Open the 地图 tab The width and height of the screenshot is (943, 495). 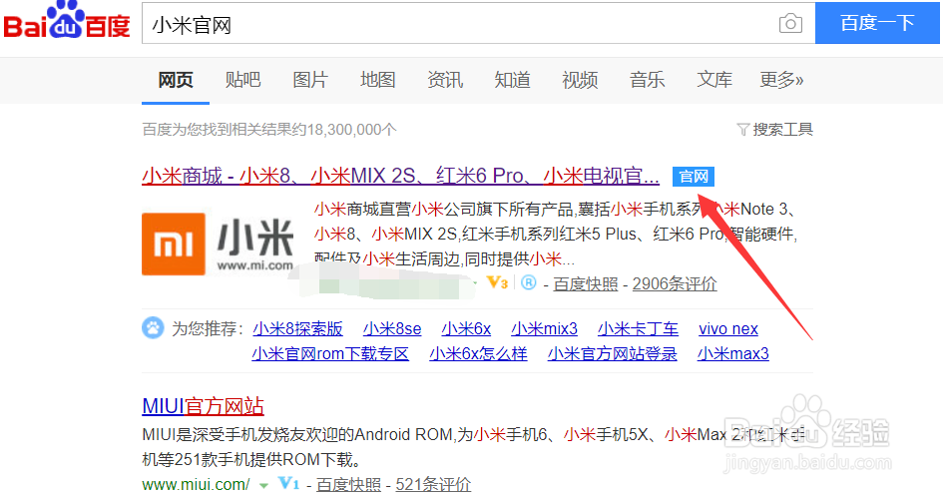pos(377,80)
